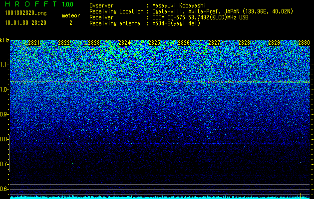This screenshot has width=314, height=199.
Task: Click the 2324 time marker
Action: coord(124,43)
